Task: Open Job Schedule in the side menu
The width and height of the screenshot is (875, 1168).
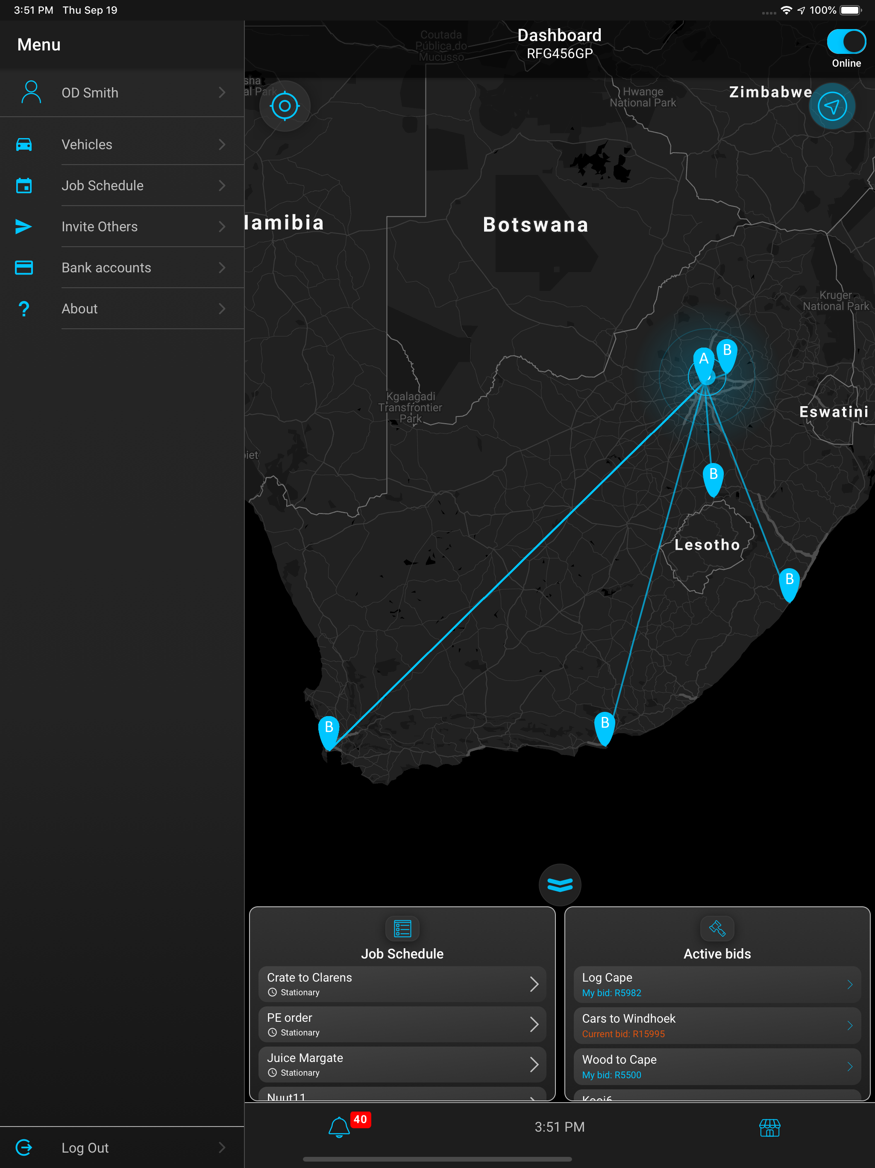Action: pyautogui.click(x=122, y=186)
